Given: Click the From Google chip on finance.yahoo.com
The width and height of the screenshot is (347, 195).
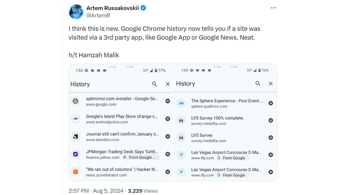Looking at the screenshot, I should (x=141, y=157).
